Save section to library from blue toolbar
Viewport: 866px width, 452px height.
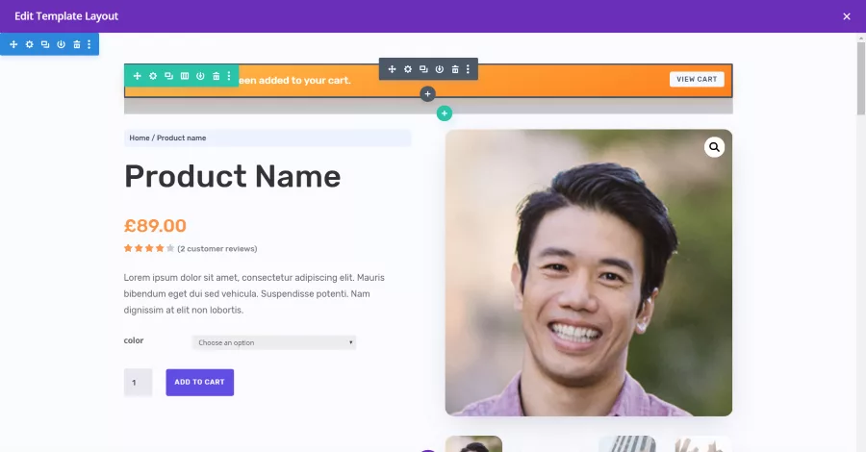(x=61, y=44)
